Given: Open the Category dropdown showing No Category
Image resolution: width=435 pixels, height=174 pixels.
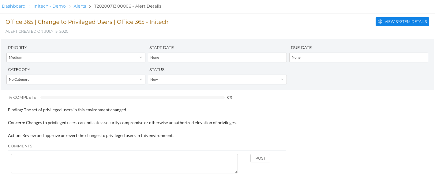Looking at the screenshot, I should pyautogui.click(x=76, y=80).
